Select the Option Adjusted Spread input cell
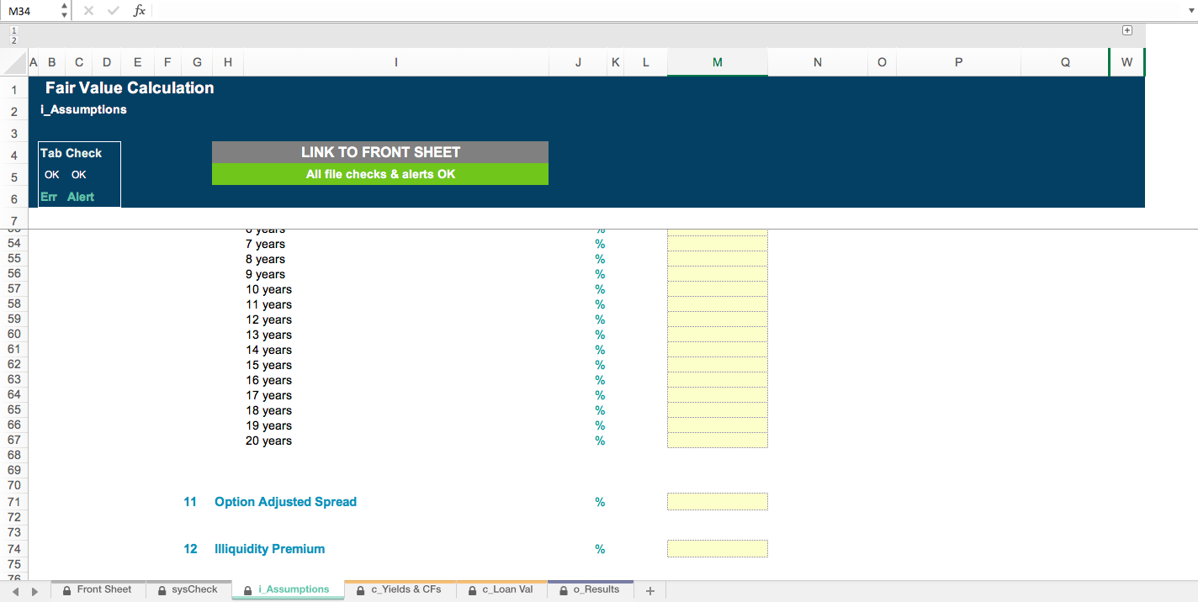The height and width of the screenshot is (602, 1198). [717, 502]
